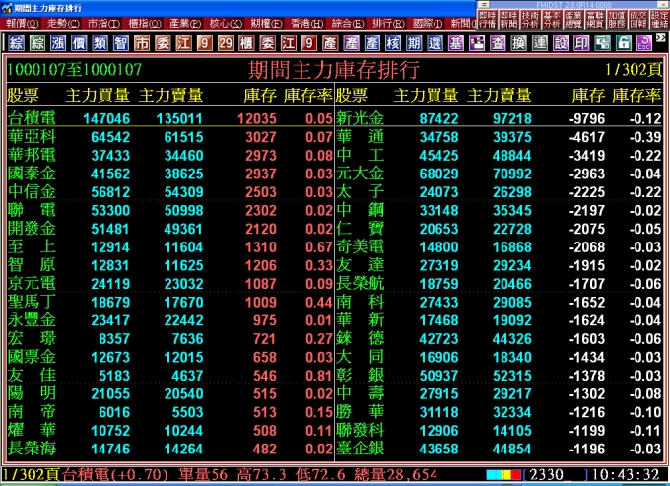Click the 設定連結 button

pyautogui.click(x=659, y=20)
